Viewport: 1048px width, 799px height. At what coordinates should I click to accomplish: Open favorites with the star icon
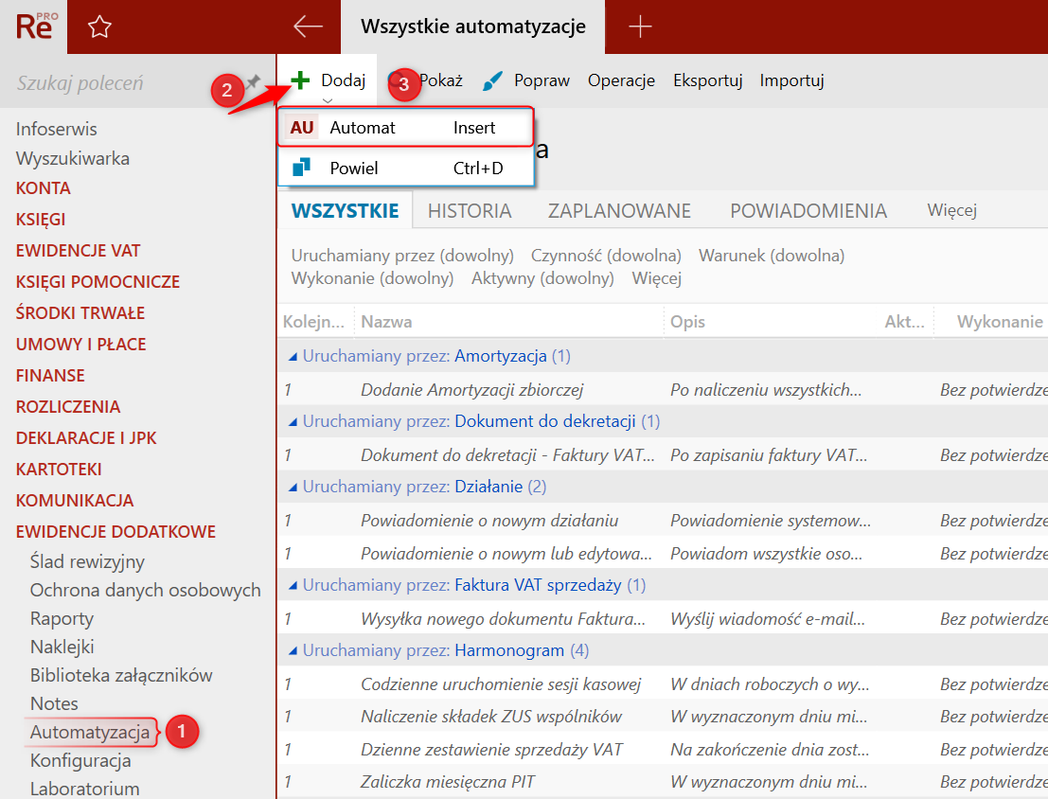point(99,27)
